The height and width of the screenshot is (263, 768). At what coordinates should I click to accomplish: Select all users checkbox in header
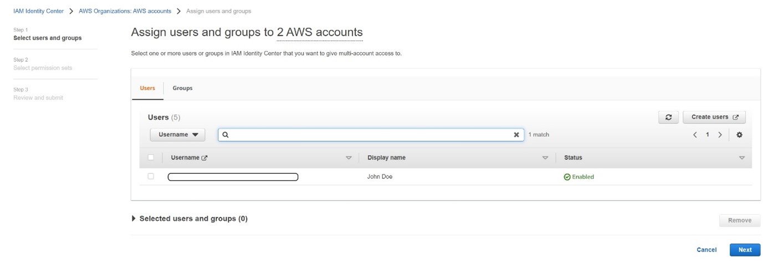[x=151, y=158]
